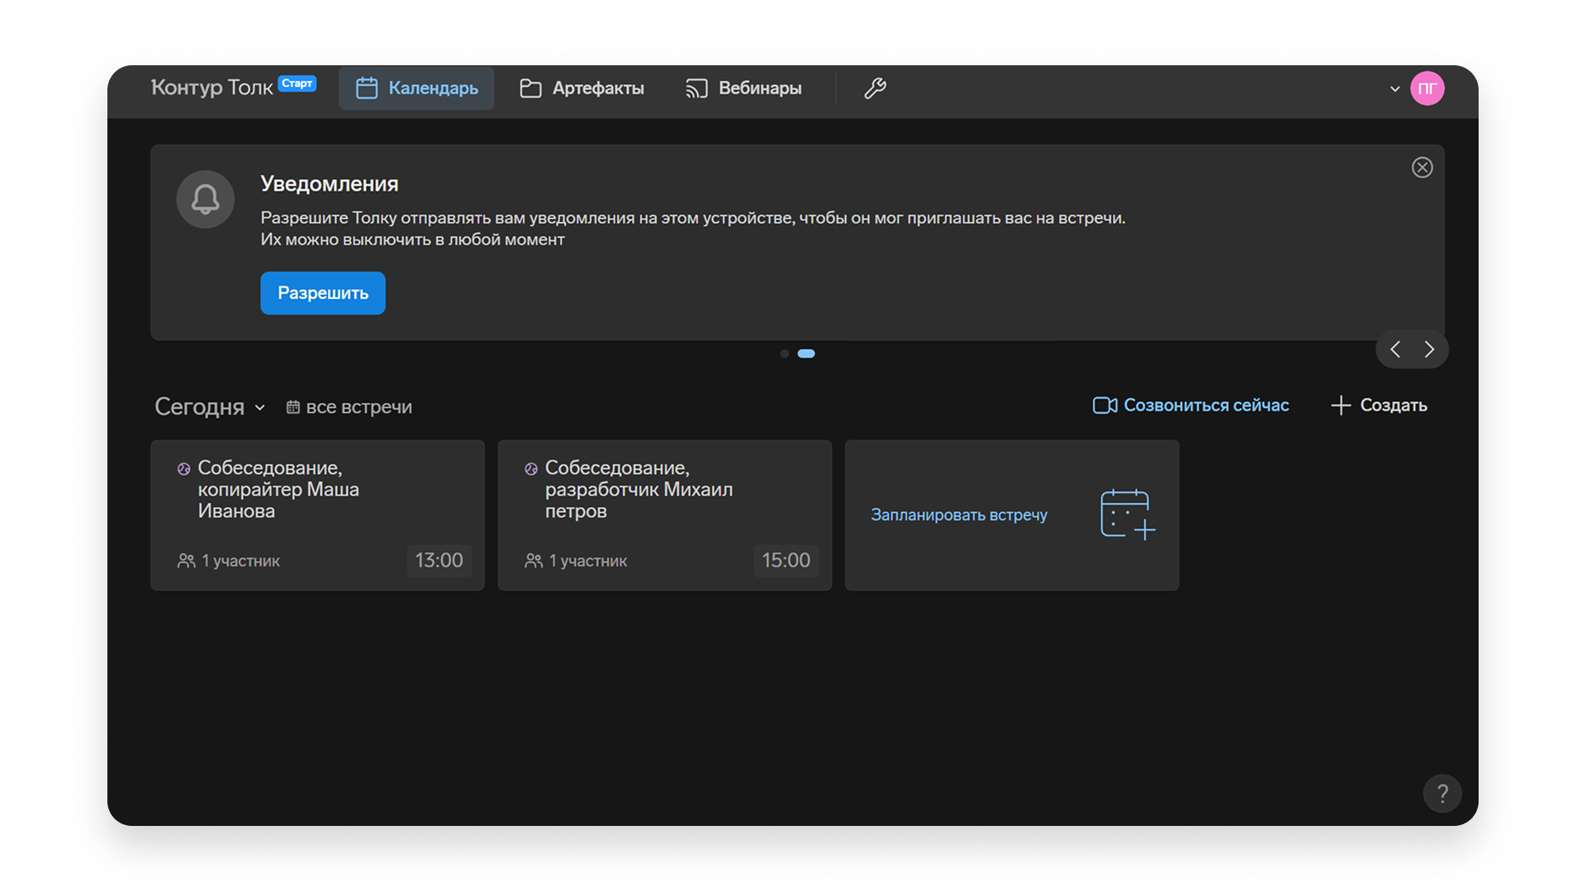The height and width of the screenshot is (892, 1586).
Task: Open the Артефакты tab
Action: click(x=582, y=88)
